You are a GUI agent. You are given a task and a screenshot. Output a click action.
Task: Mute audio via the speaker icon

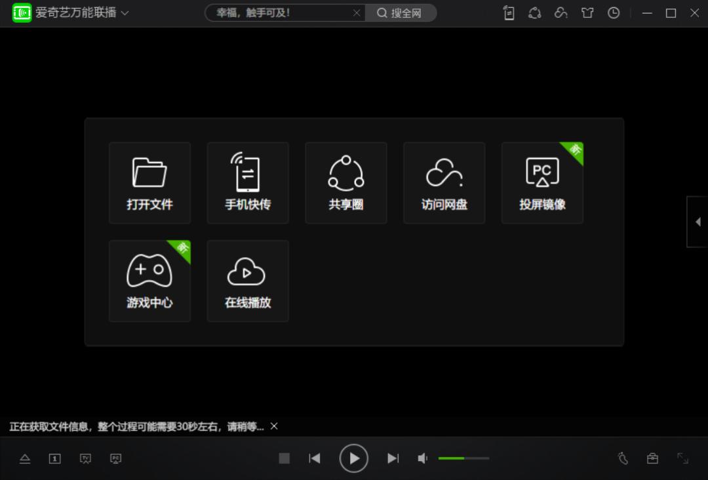coord(422,458)
